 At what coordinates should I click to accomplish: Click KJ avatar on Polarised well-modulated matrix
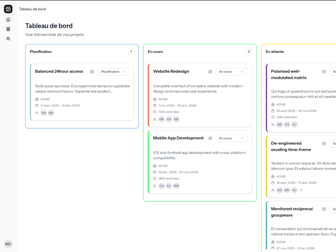click(x=294, y=125)
